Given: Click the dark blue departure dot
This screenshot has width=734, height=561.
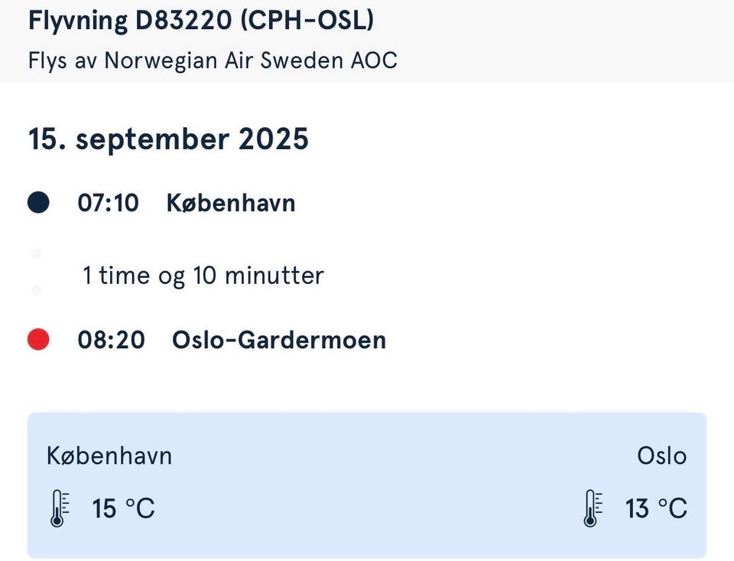Looking at the screenshot, I should [x=38, y=203].
